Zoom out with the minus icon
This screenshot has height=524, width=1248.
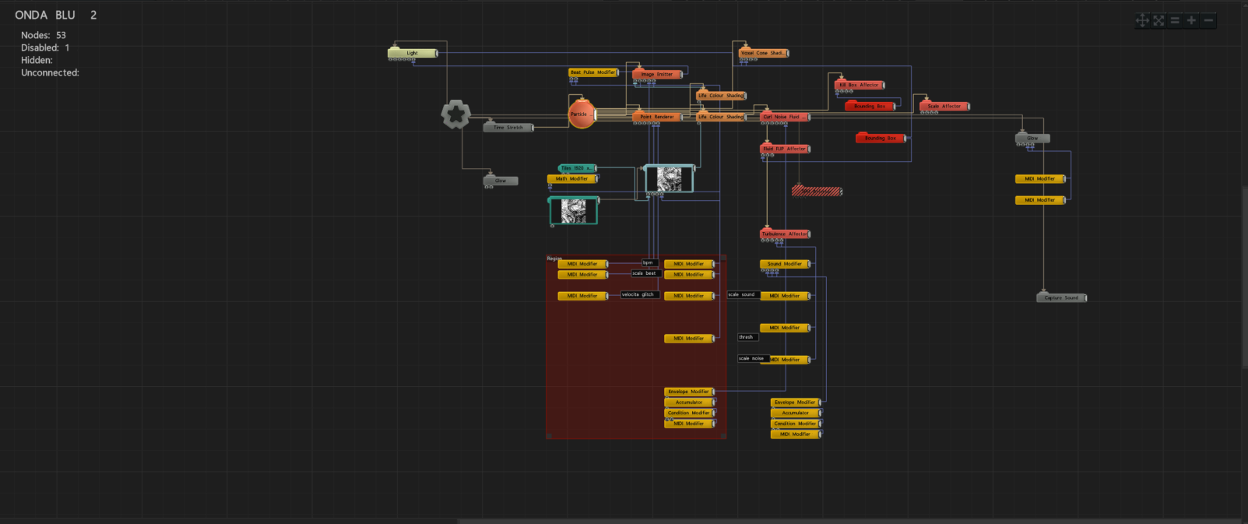(x=1208, y=21)
